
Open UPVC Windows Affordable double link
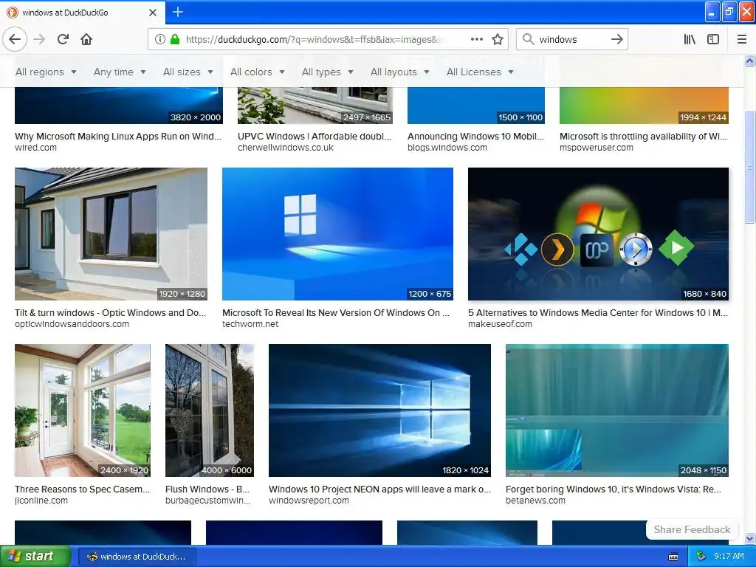[x=315, y=137]
